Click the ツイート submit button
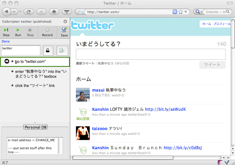The image size is (235, 165). (212, 65)
